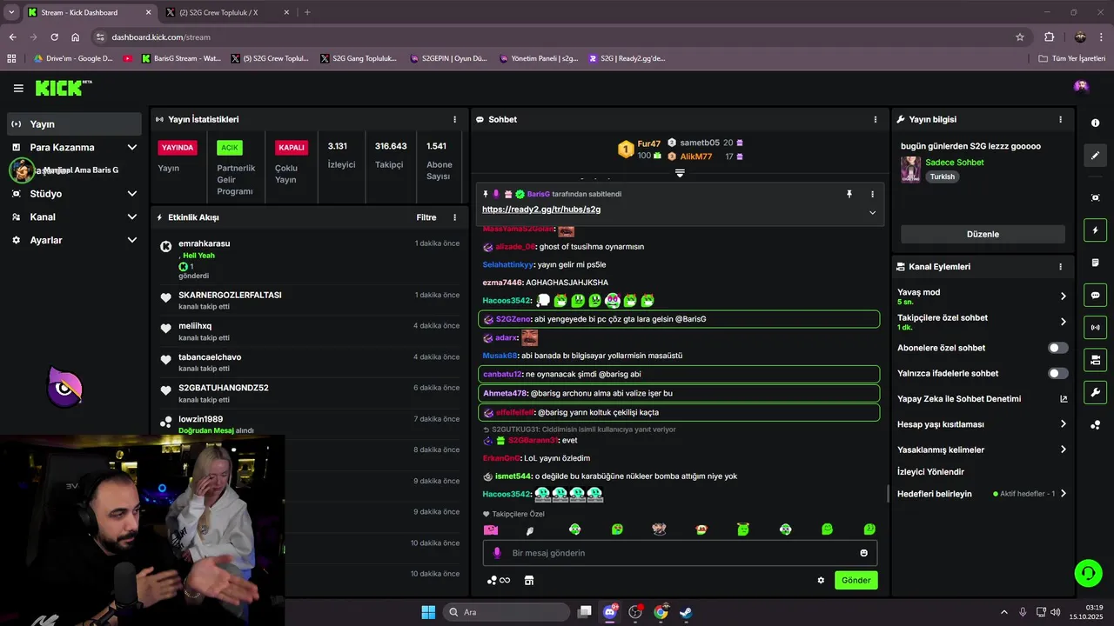The image size is (1114, 626).
Task: Open Yayın İstatistikleri three-dot menu
Action: [x=454, y=119]
